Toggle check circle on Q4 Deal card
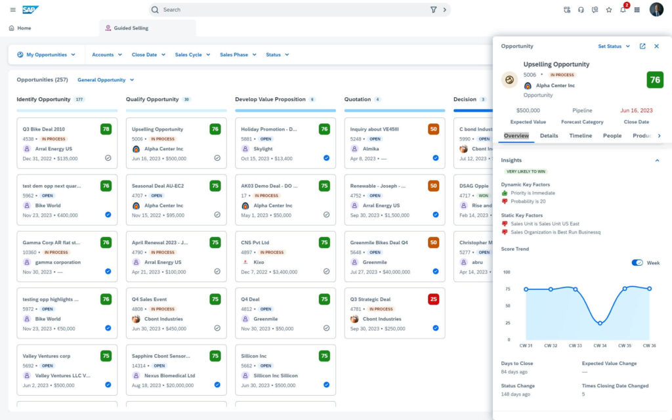 (327, 328)
